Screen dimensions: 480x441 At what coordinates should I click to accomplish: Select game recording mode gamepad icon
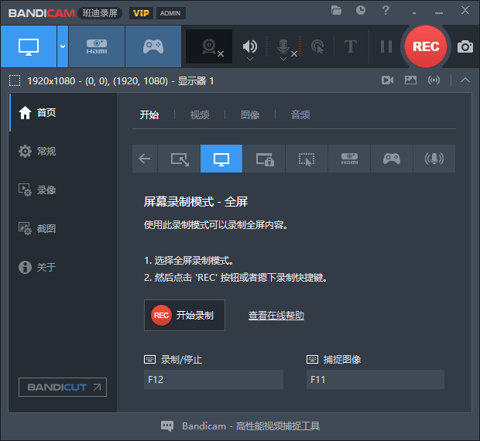pos(153,46)
